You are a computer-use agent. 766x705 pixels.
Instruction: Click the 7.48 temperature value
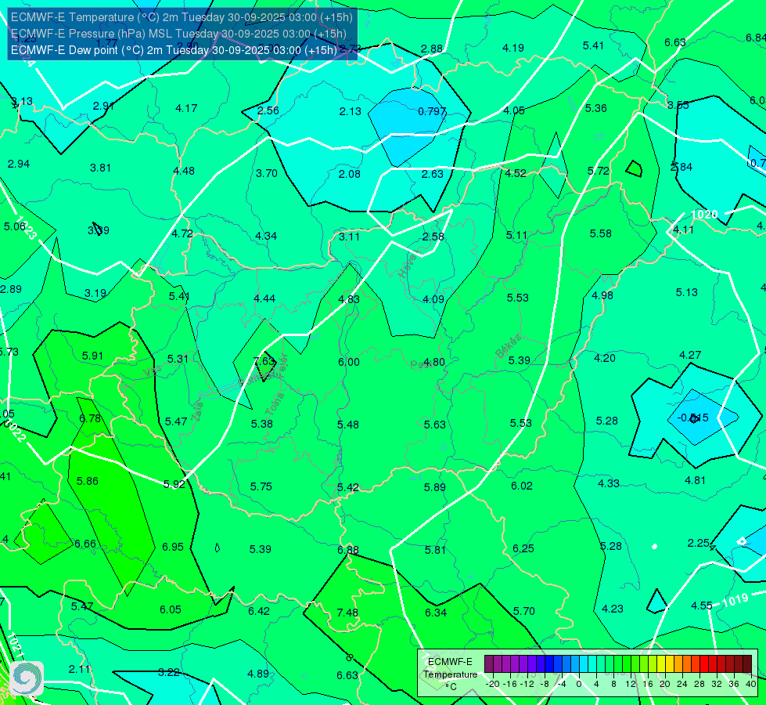347,613
